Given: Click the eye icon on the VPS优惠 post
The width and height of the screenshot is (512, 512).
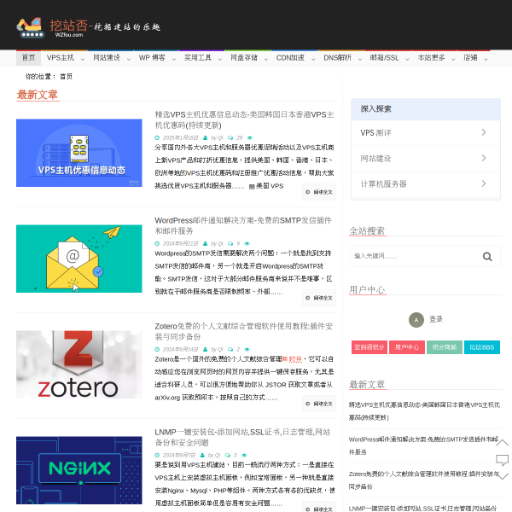Looking at the screenshot, I should click(250, 137).
